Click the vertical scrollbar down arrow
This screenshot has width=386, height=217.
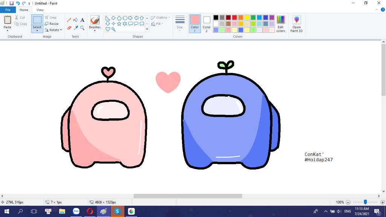coord(383,191)
